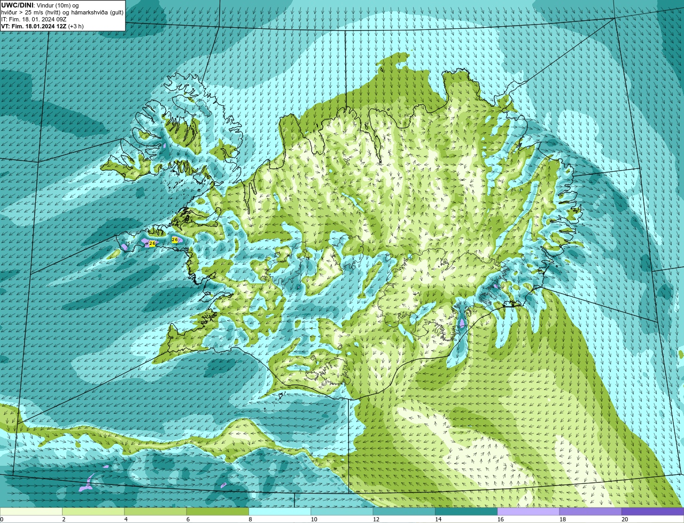Click the scale value "18"

point(562,519)
